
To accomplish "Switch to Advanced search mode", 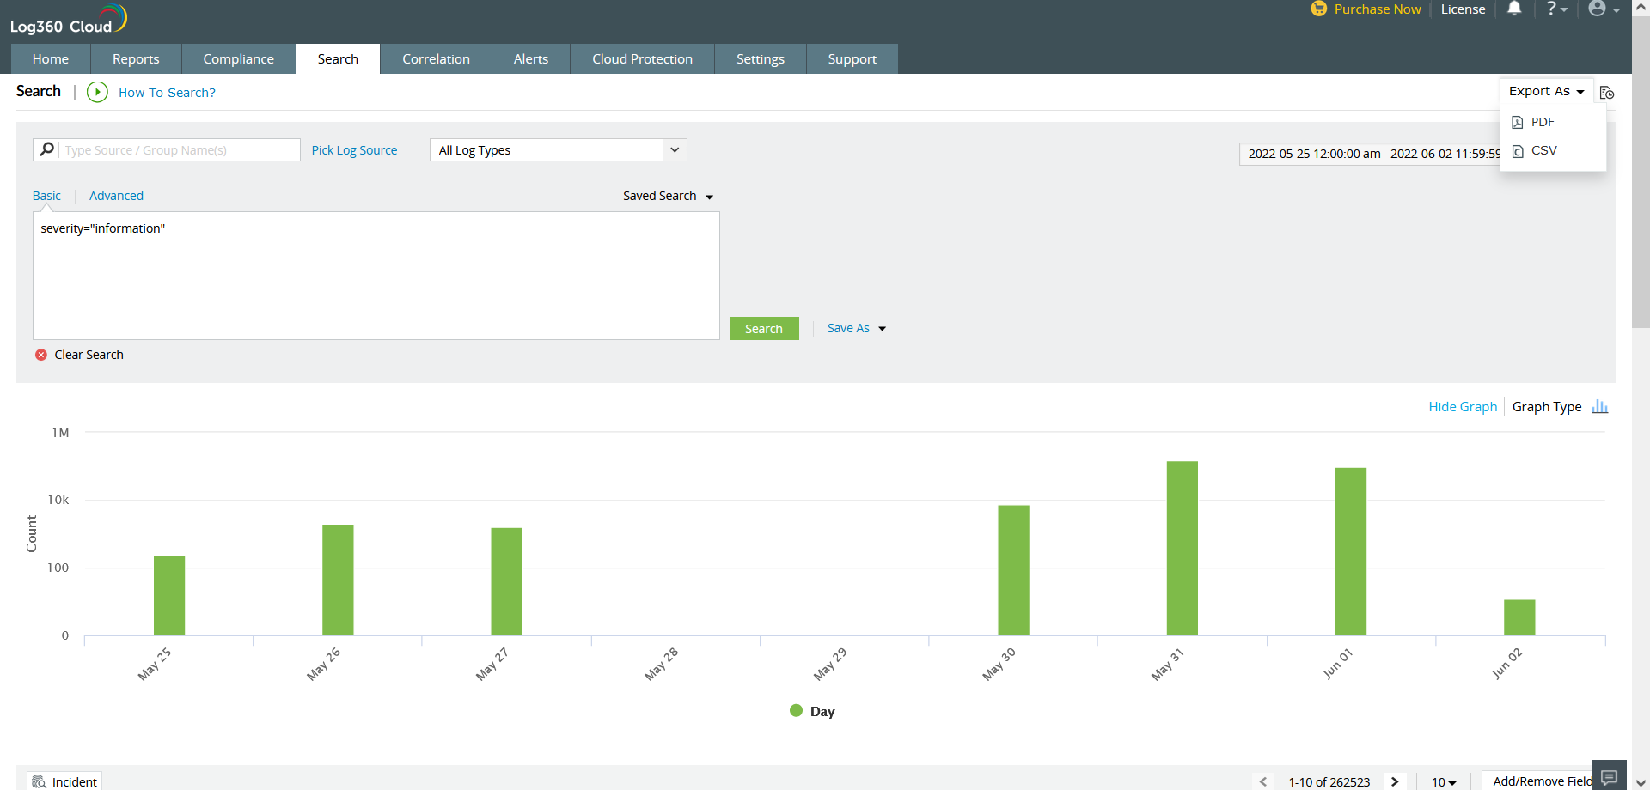I will 116,196.
